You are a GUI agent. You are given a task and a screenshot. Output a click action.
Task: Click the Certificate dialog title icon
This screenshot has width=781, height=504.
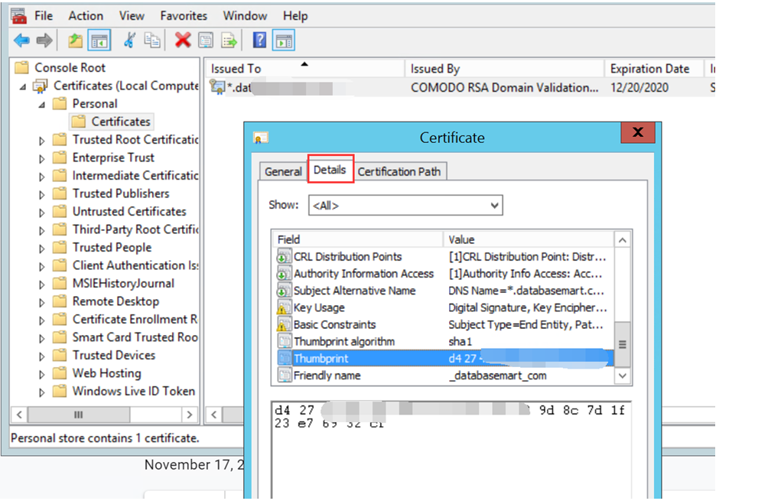(x=261, y=138)
